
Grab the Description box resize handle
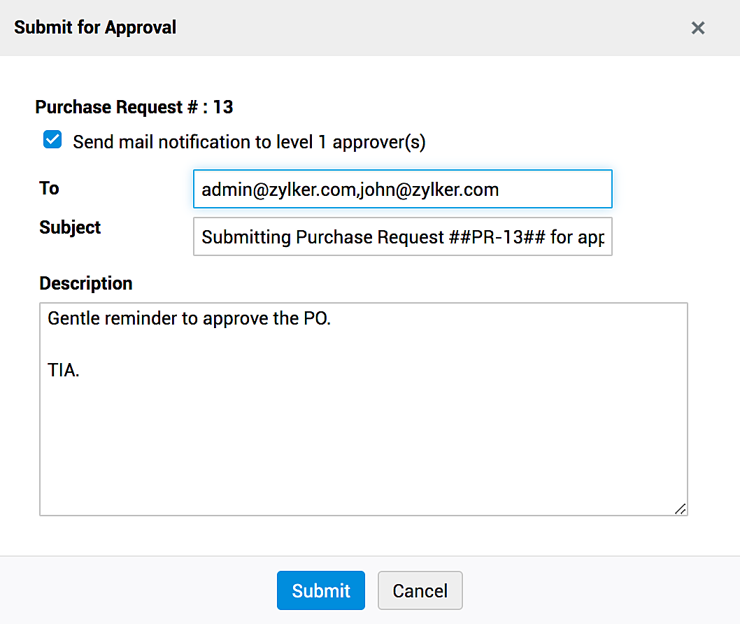680,509
